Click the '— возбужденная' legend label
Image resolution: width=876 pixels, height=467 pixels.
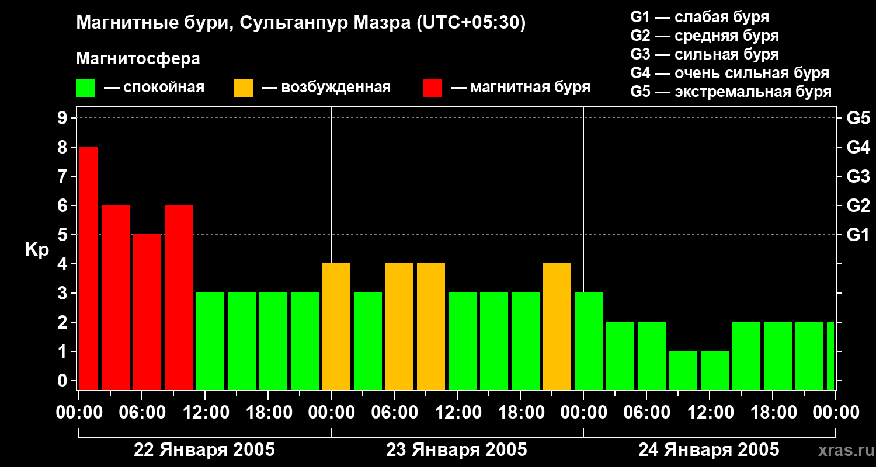[326, 88]
